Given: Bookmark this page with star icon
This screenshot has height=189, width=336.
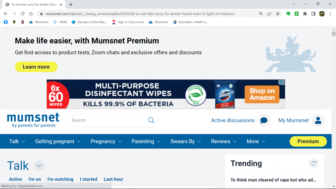Looking at the screenshot, I should tap(278, 14).
